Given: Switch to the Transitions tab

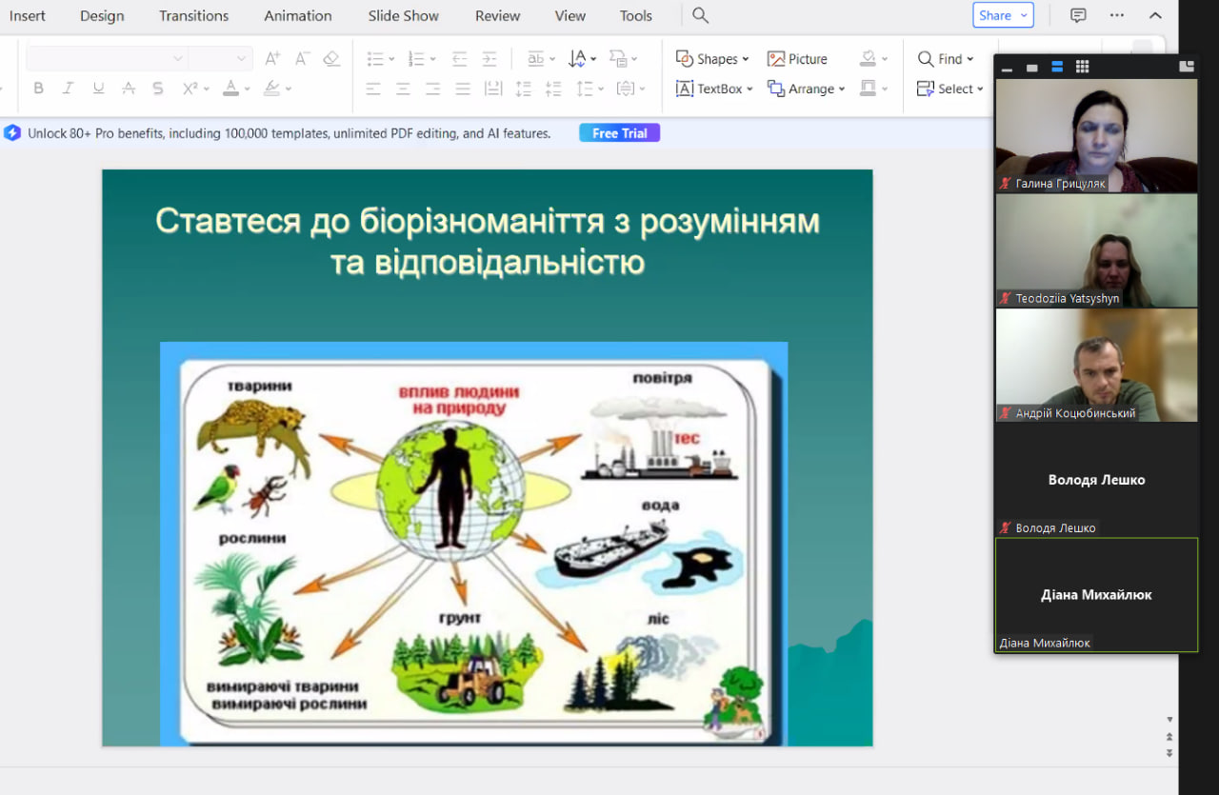Looking at the screenshot, I should [x=193, y=15].
